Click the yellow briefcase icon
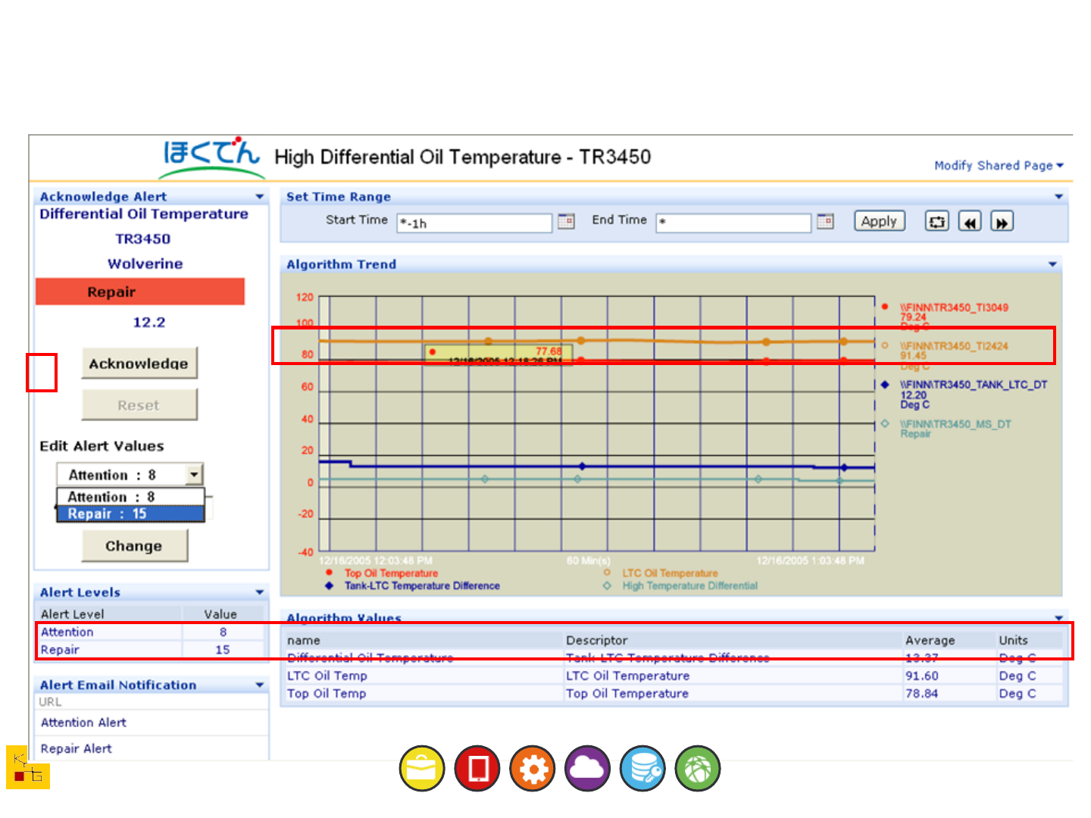The image size is (1091, 818). 421,769
